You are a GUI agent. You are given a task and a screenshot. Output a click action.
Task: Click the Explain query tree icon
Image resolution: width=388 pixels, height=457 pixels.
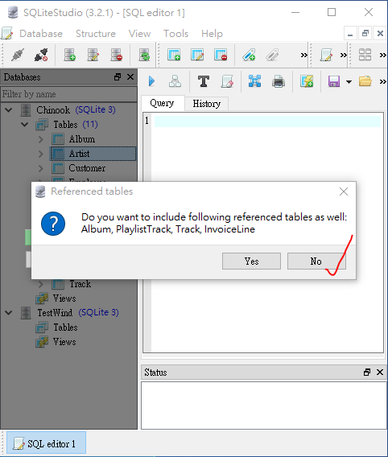pos(175,81)
